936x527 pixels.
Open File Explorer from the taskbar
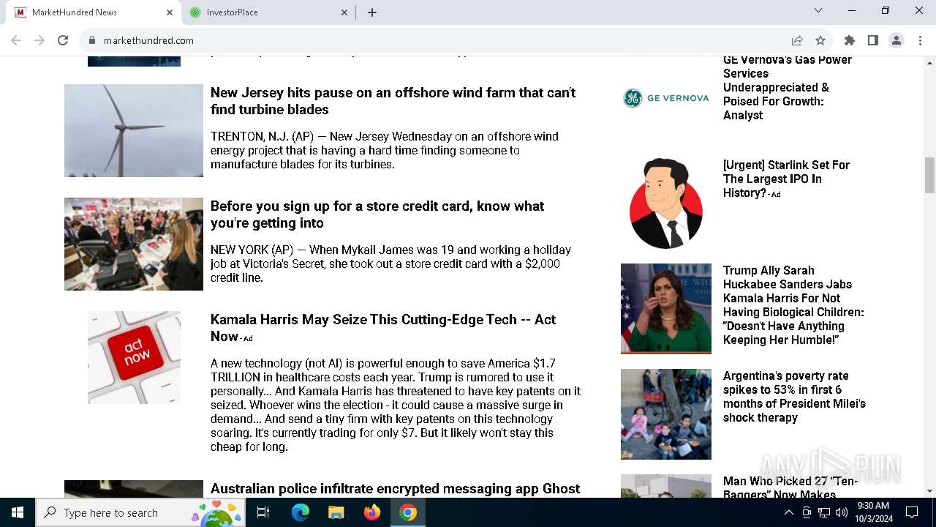(x=336, y=512)
